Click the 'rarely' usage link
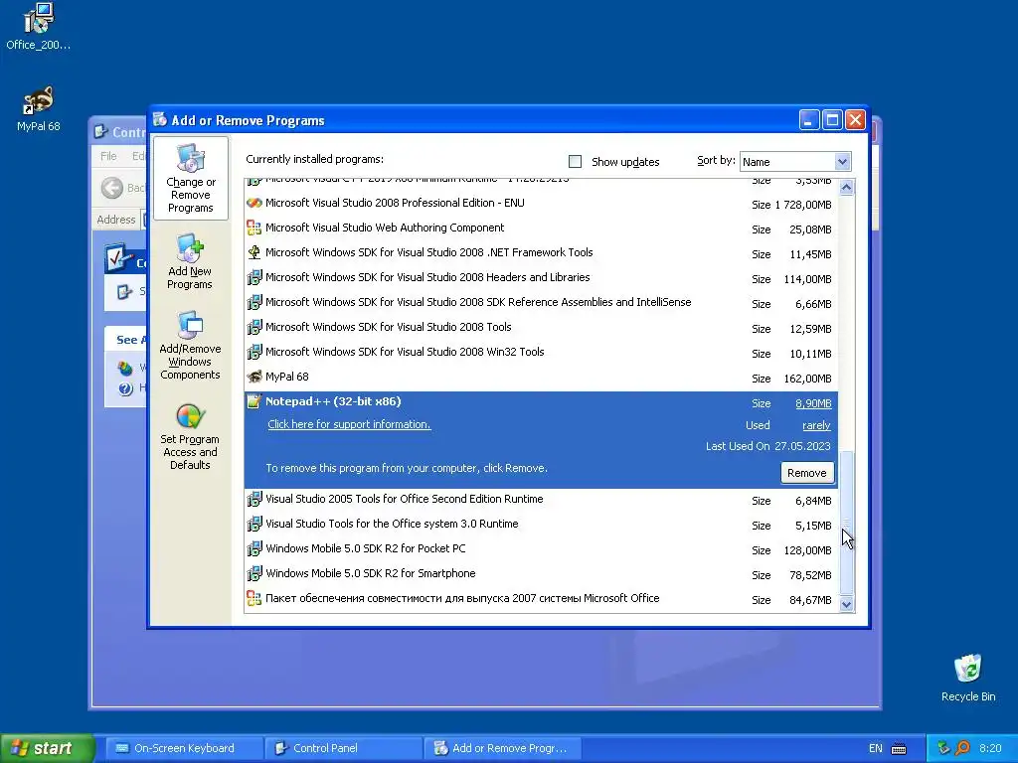Screen dimensions: 1018x763 [x=817, y=425]
